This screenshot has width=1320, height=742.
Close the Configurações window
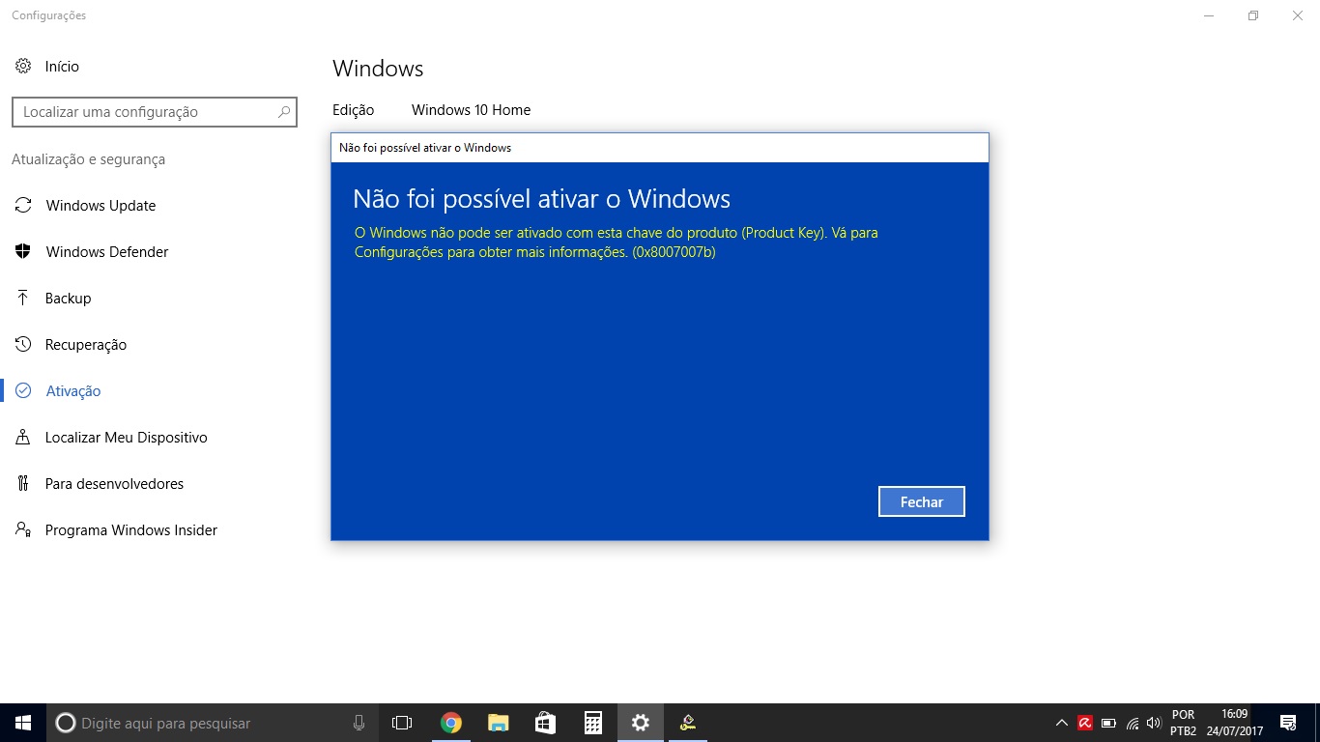(1298, 15)
